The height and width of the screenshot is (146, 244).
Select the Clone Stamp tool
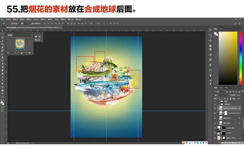2,57
